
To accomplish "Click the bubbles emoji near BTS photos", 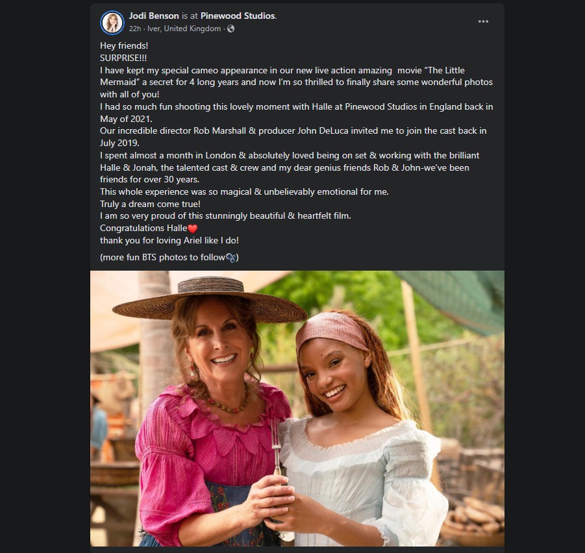I will pyautogui.click(x=230, y=258).
